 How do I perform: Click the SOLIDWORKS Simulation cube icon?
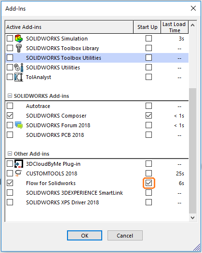[19, 39]
